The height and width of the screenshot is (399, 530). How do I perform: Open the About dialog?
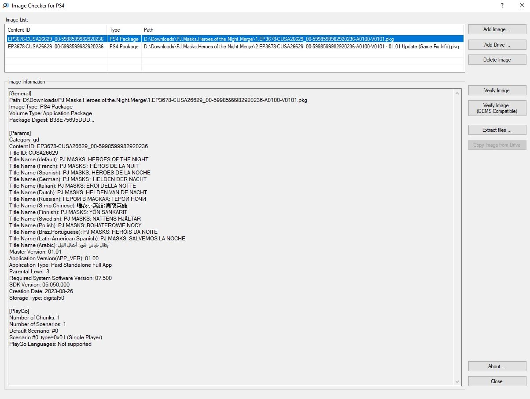tap(497, 366)
